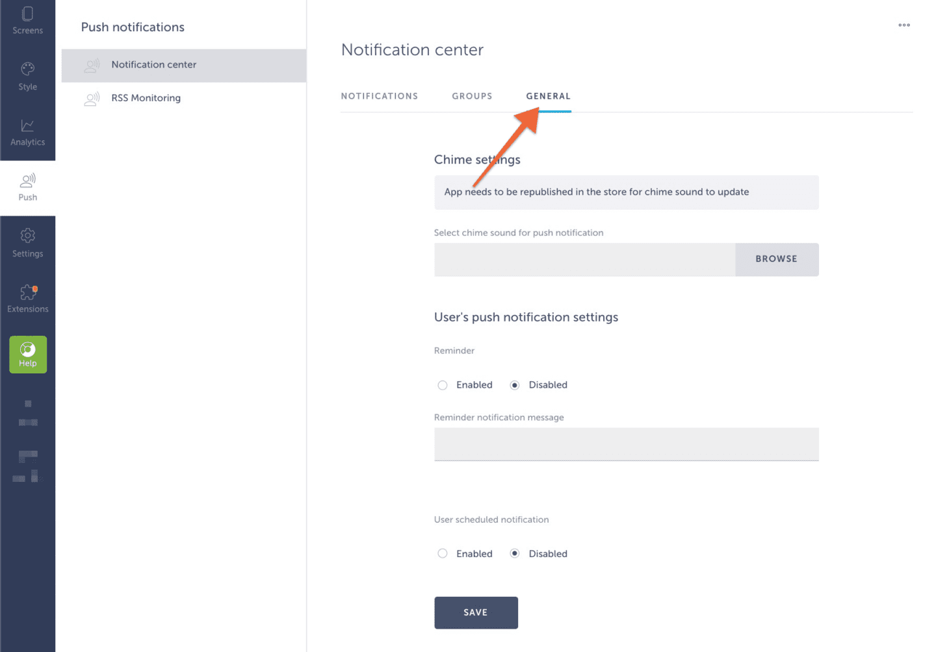Screen dimensions: 936x652
Task: Select Disabled for the Reminder setting
Action: (515, 385)
